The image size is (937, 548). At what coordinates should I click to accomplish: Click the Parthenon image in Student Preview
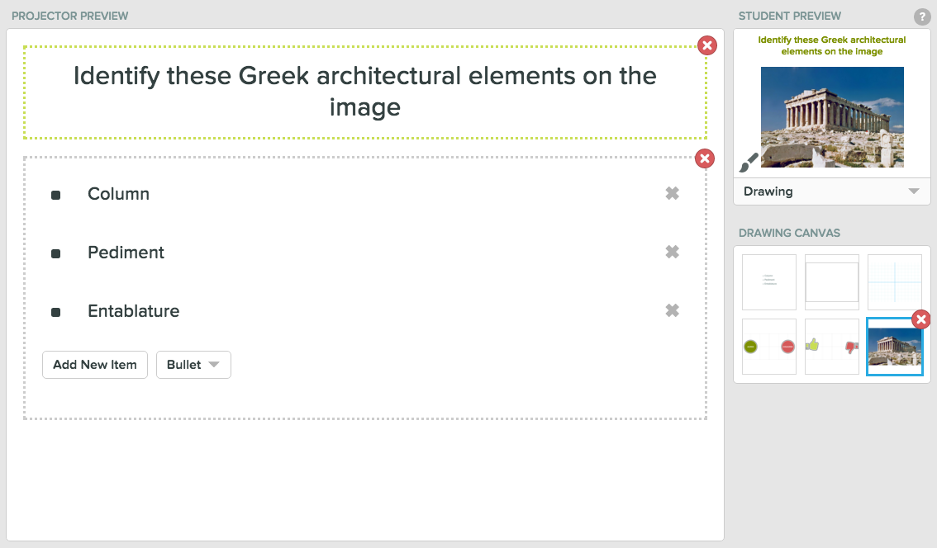click(831, 116)
